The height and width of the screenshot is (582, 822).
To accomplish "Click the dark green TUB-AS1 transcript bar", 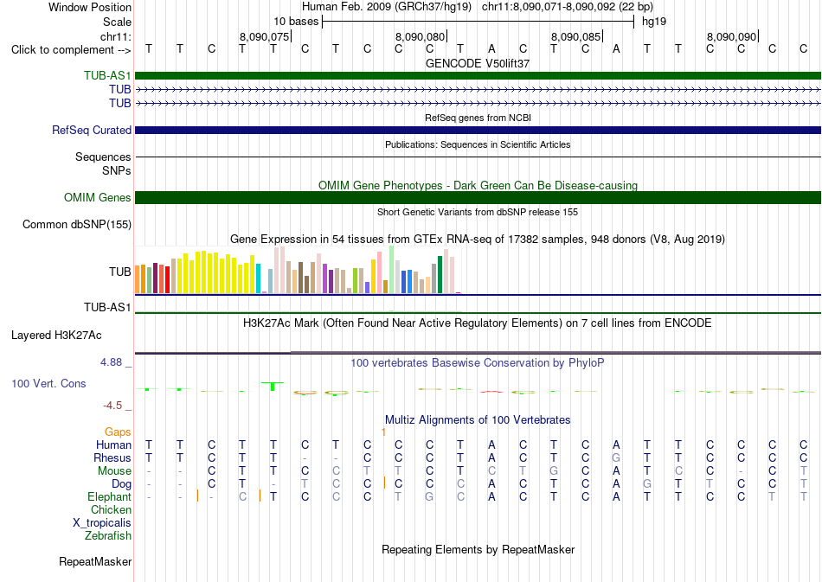I will (x=478, y=75).
